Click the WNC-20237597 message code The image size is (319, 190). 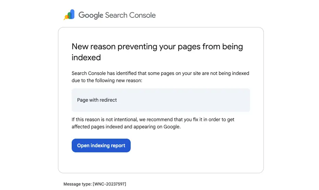[x=109, y=184]
